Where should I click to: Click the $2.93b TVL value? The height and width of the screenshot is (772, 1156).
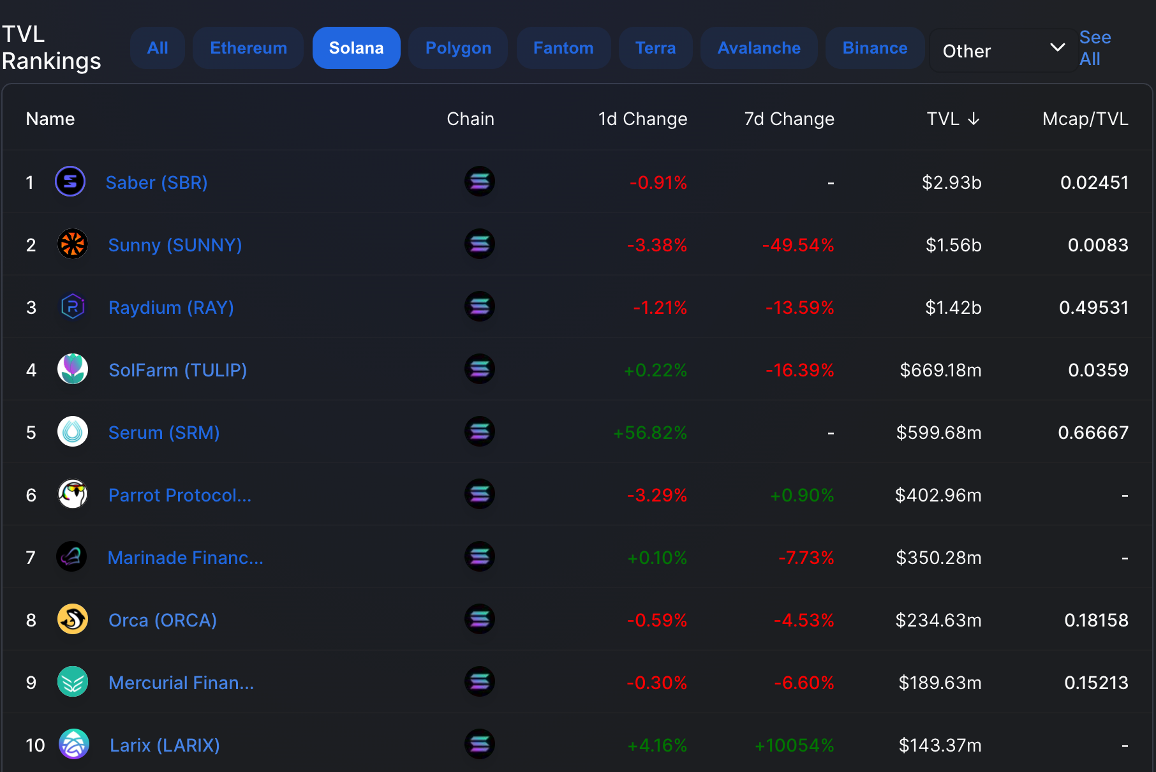952,182
